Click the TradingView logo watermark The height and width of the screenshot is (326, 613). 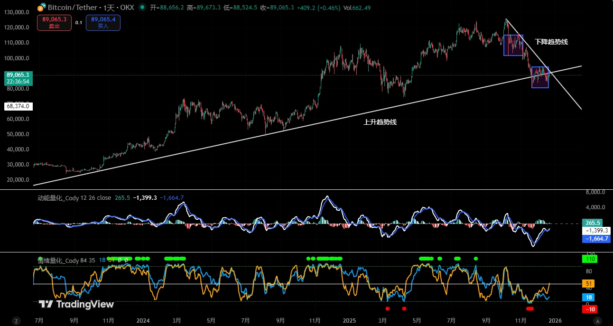76,304
